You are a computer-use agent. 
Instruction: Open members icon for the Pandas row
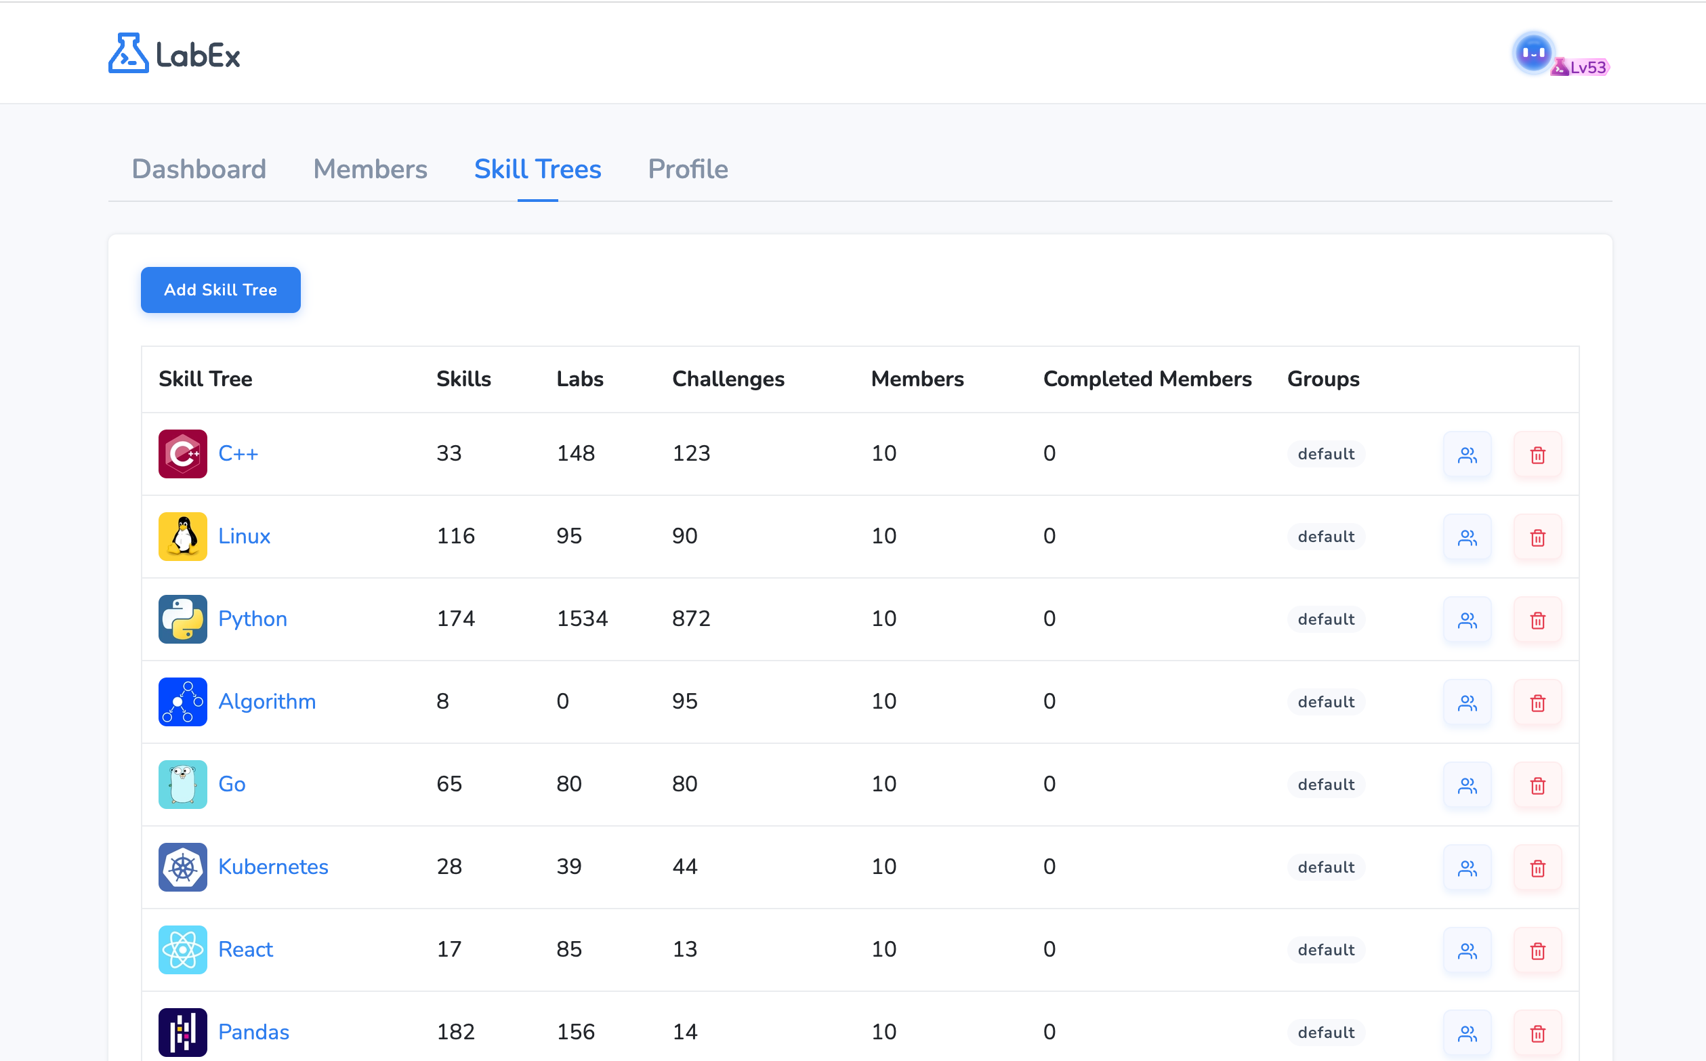1467,1033
